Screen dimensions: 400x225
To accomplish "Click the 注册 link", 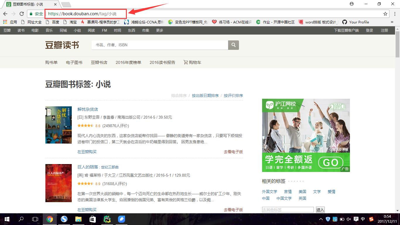I will tap(384, 30).
